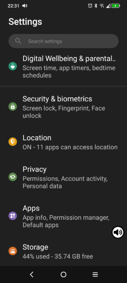Tap the green Security lock icon

[13, 106]
